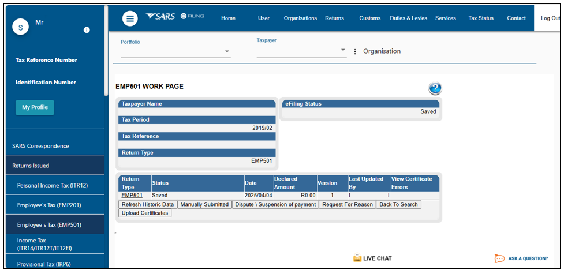The image size is (564, 270).
Task: Click the Tax Period value 2019/02
Action: click(262, 127)
